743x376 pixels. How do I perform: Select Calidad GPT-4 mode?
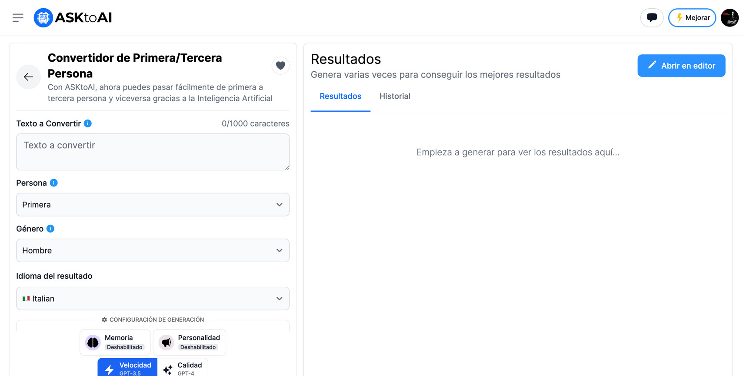183,367
